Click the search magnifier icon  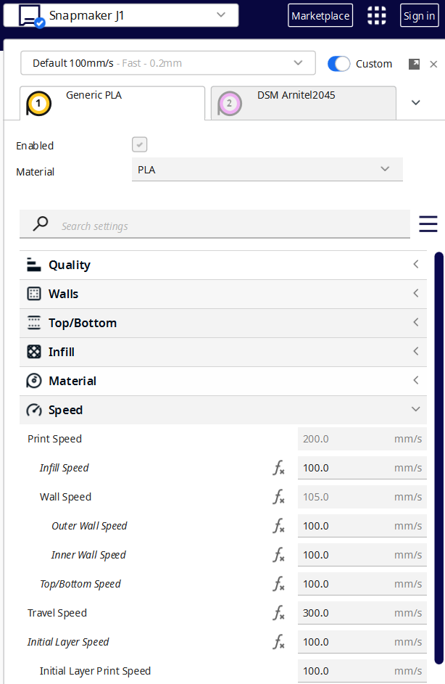tap(39, 224)
